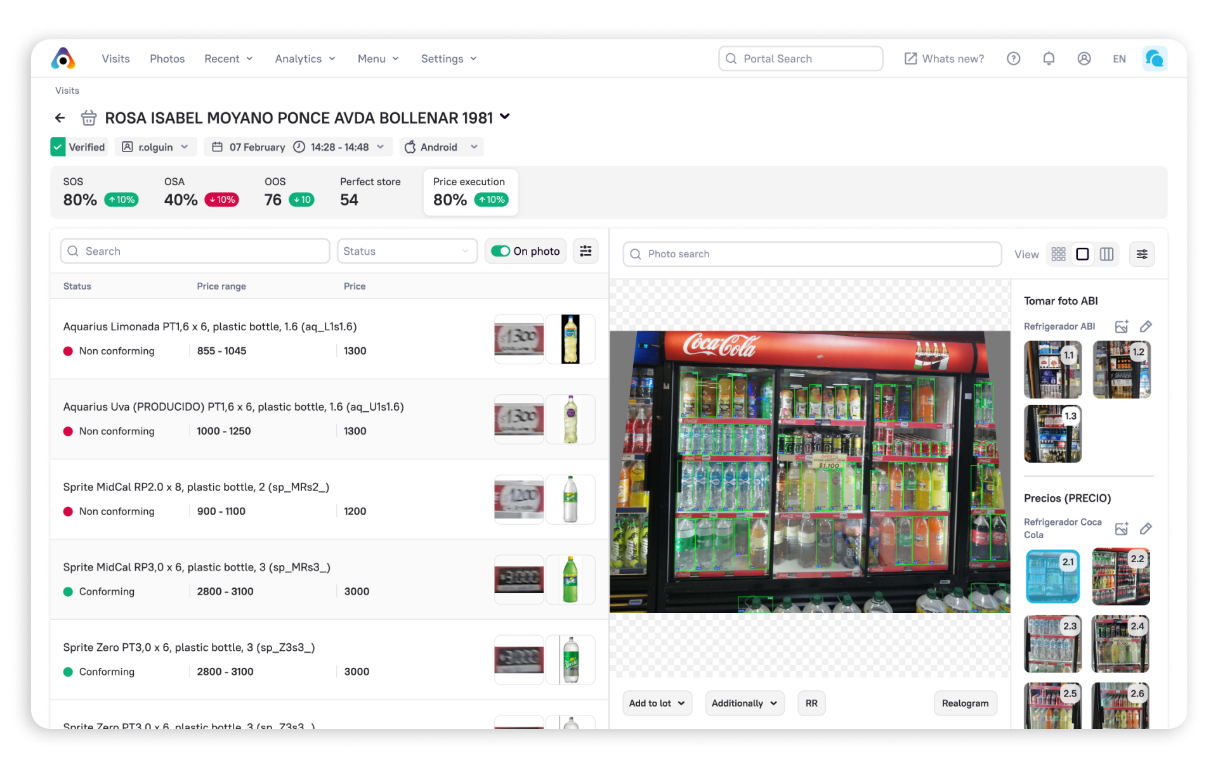Go to the Photos tab
This screenshot has width=1218, height=777.
[167, 59]
